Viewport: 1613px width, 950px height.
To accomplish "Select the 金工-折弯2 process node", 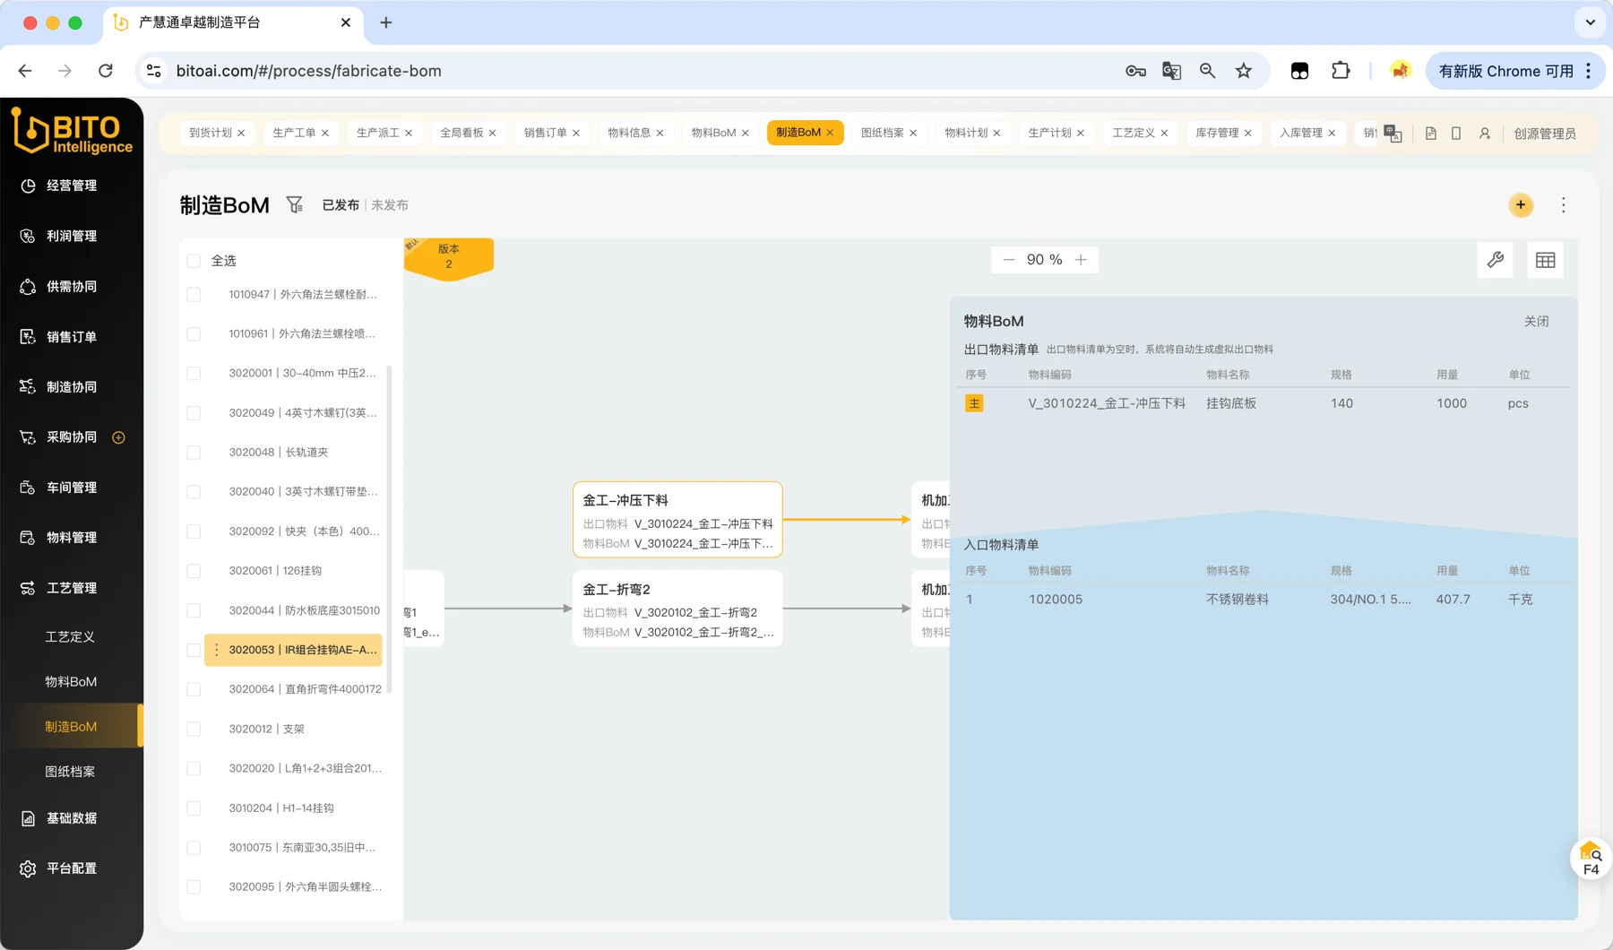I will (x=677, y=609).
